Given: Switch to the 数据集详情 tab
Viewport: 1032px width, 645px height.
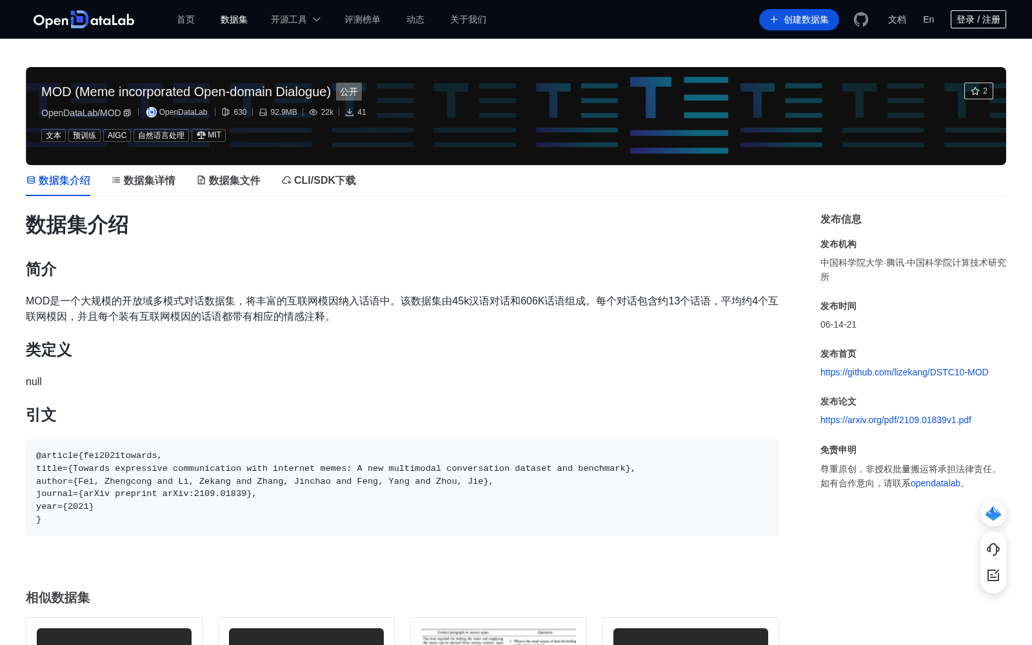Looking at the screenshot, I should click(143, 181).
